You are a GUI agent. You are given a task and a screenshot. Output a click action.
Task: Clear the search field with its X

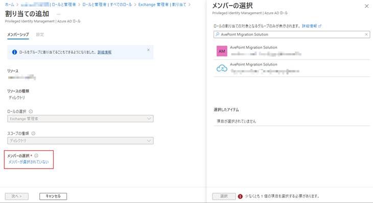(x=366, y=34)
